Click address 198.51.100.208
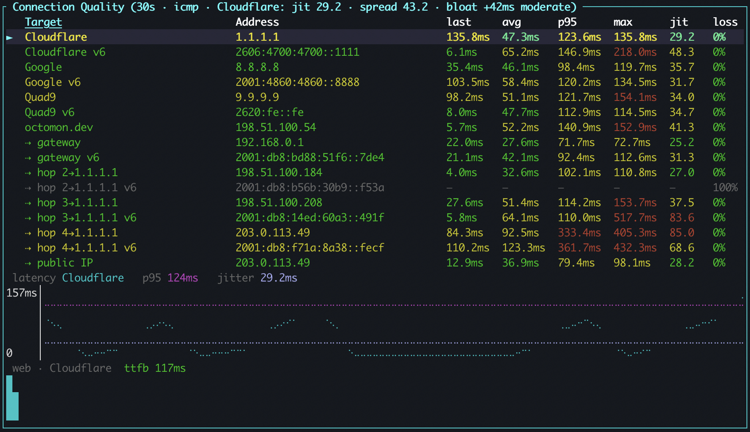This screenshot has height=432, width=750. [x=279, y=203]
